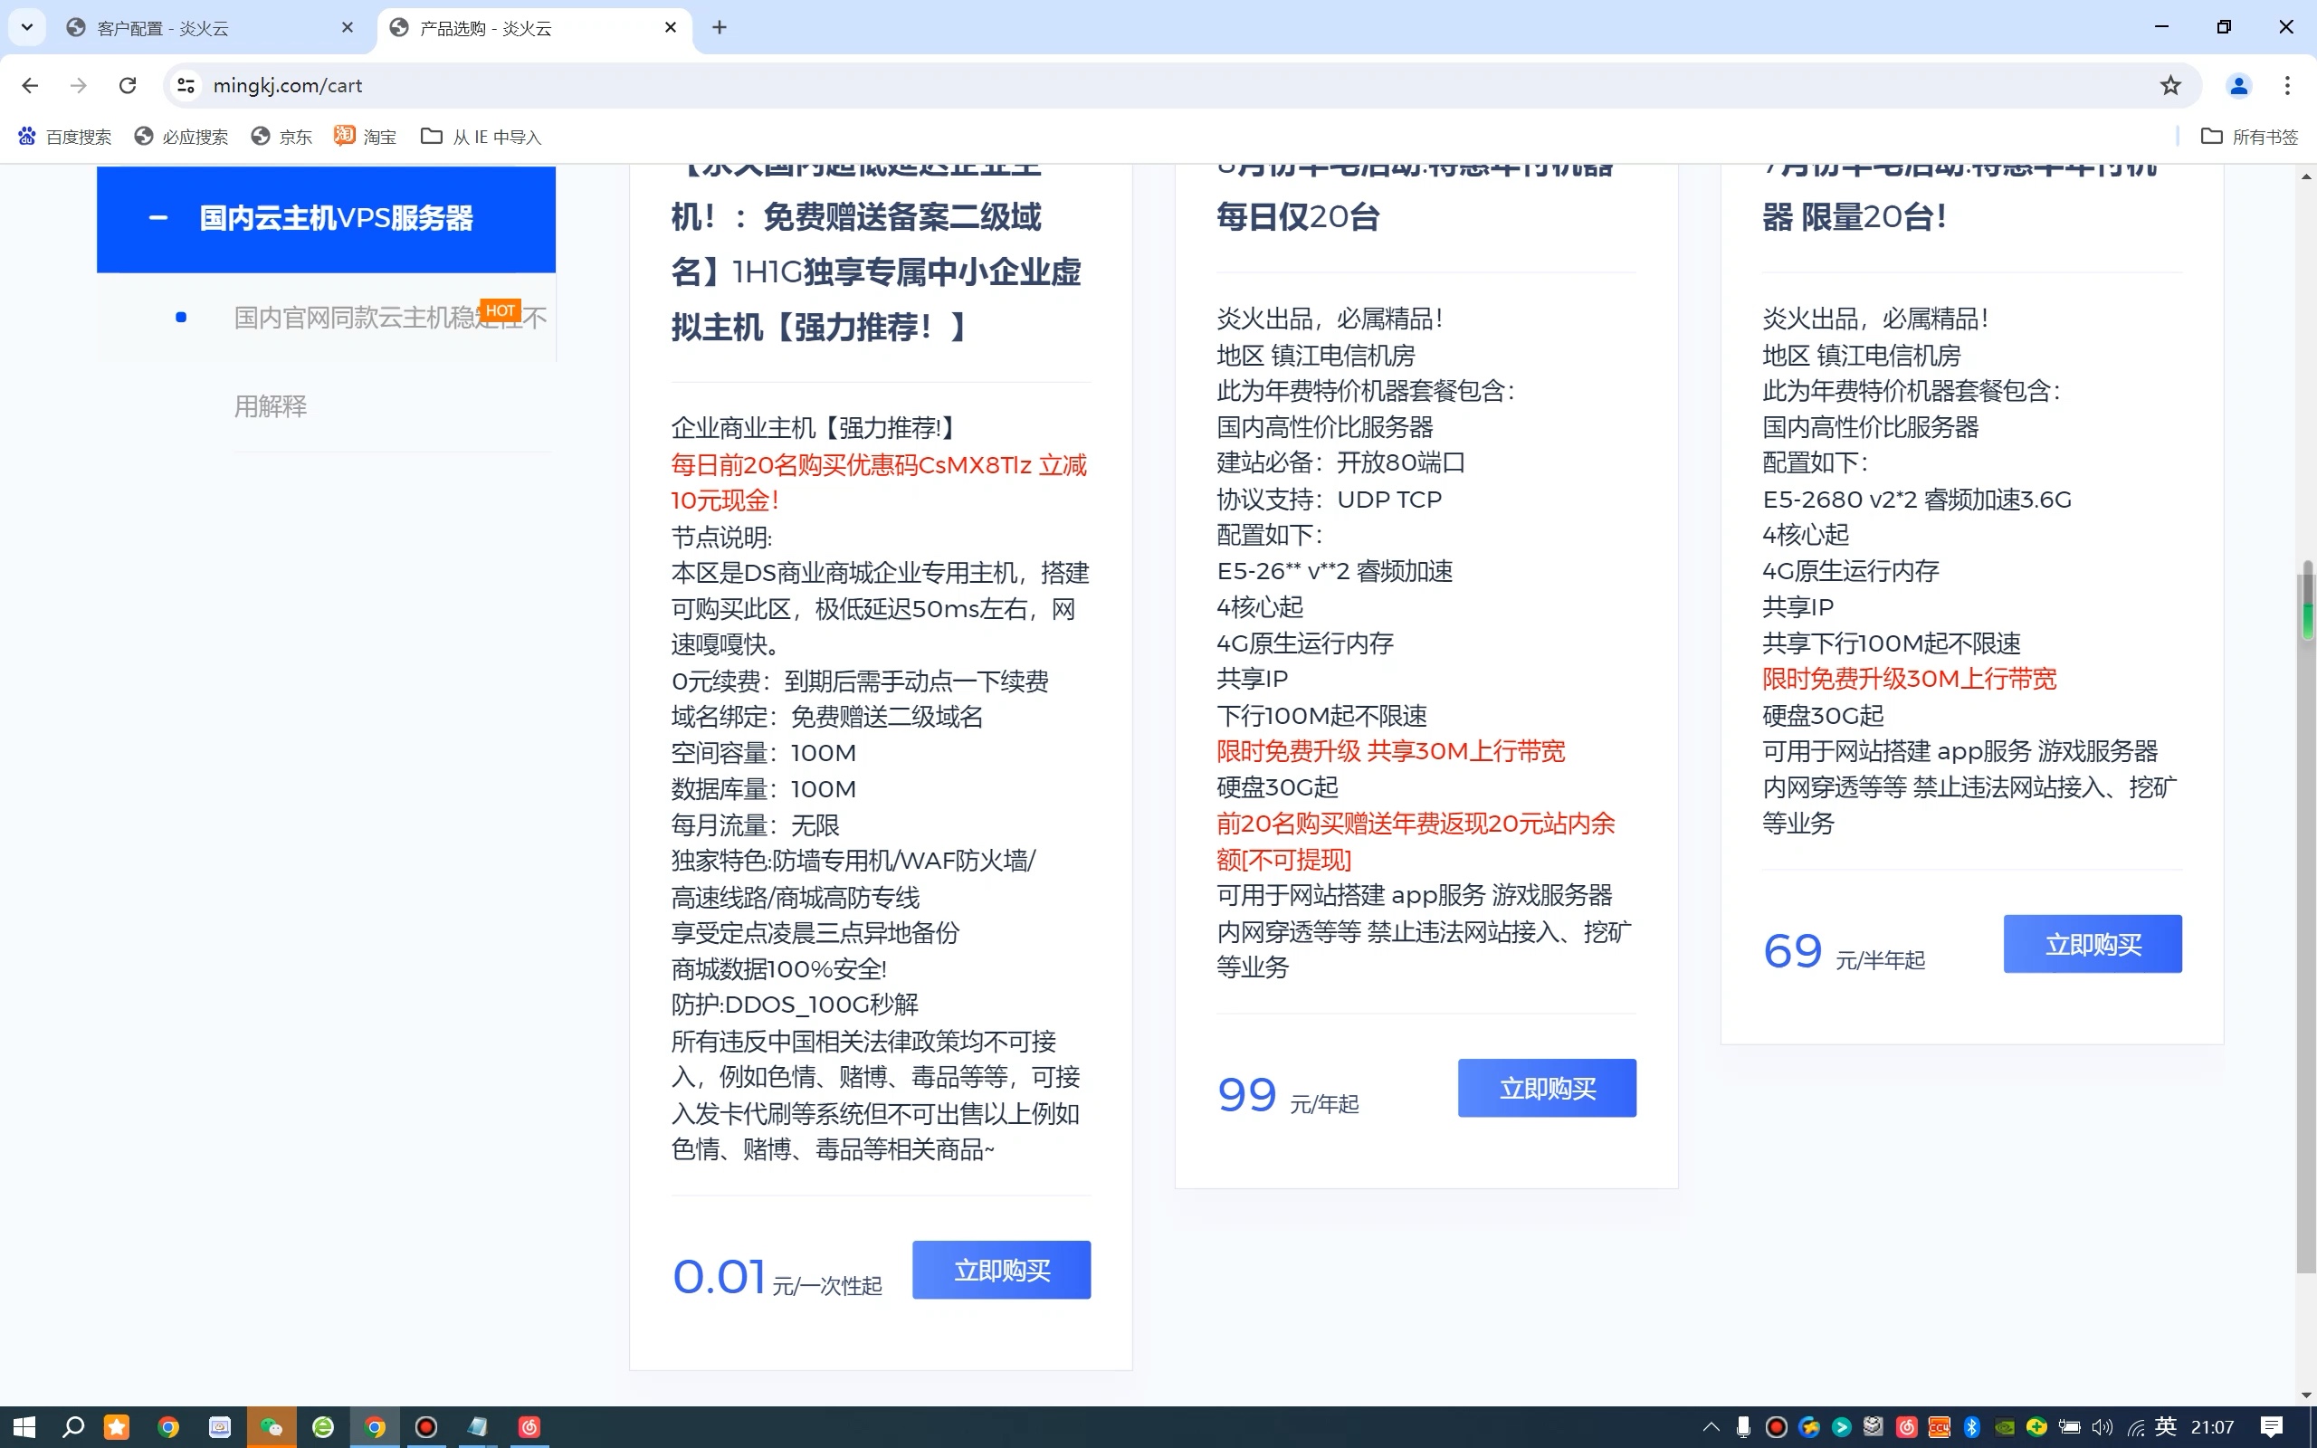
Task: Open Chrome's three-dot menu
Action: click(2287, 85)
